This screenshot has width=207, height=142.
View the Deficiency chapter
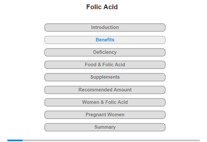(x=105, y=52)
